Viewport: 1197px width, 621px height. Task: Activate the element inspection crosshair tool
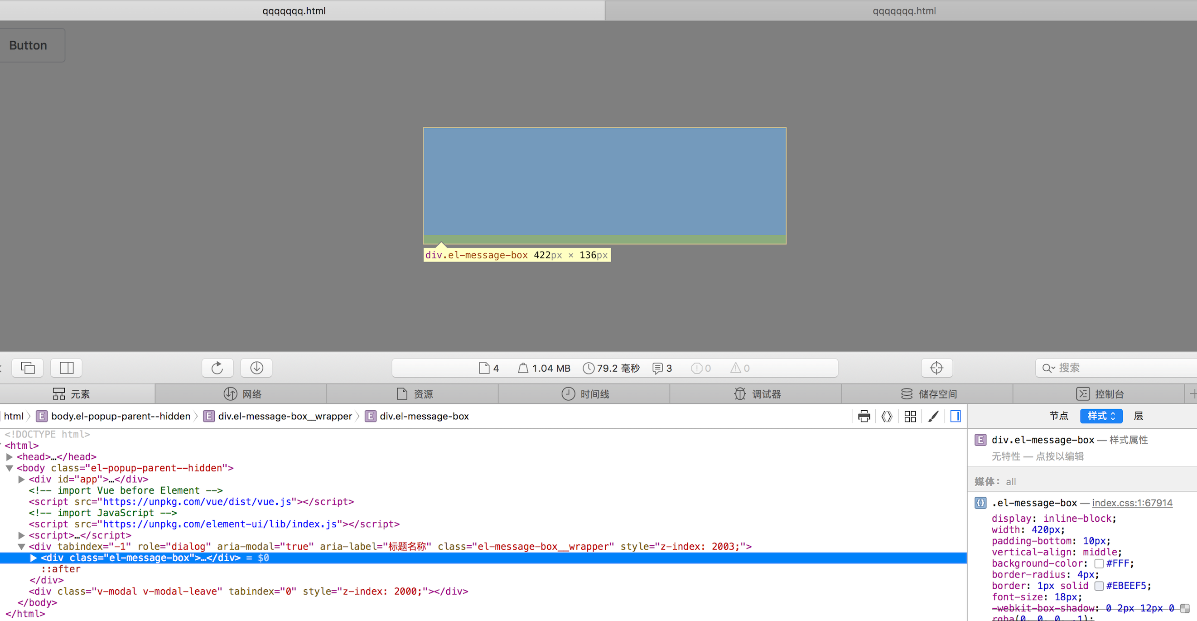936,368
